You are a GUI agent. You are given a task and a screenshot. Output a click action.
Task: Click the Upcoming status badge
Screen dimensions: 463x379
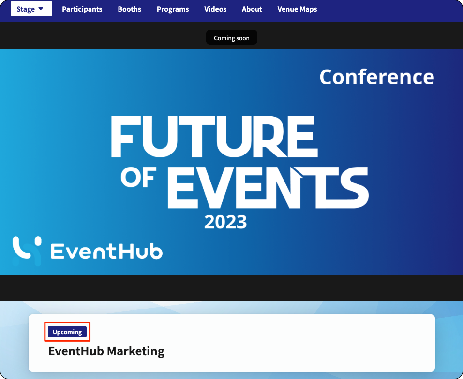pyautogui.click(x=67, y=332)
